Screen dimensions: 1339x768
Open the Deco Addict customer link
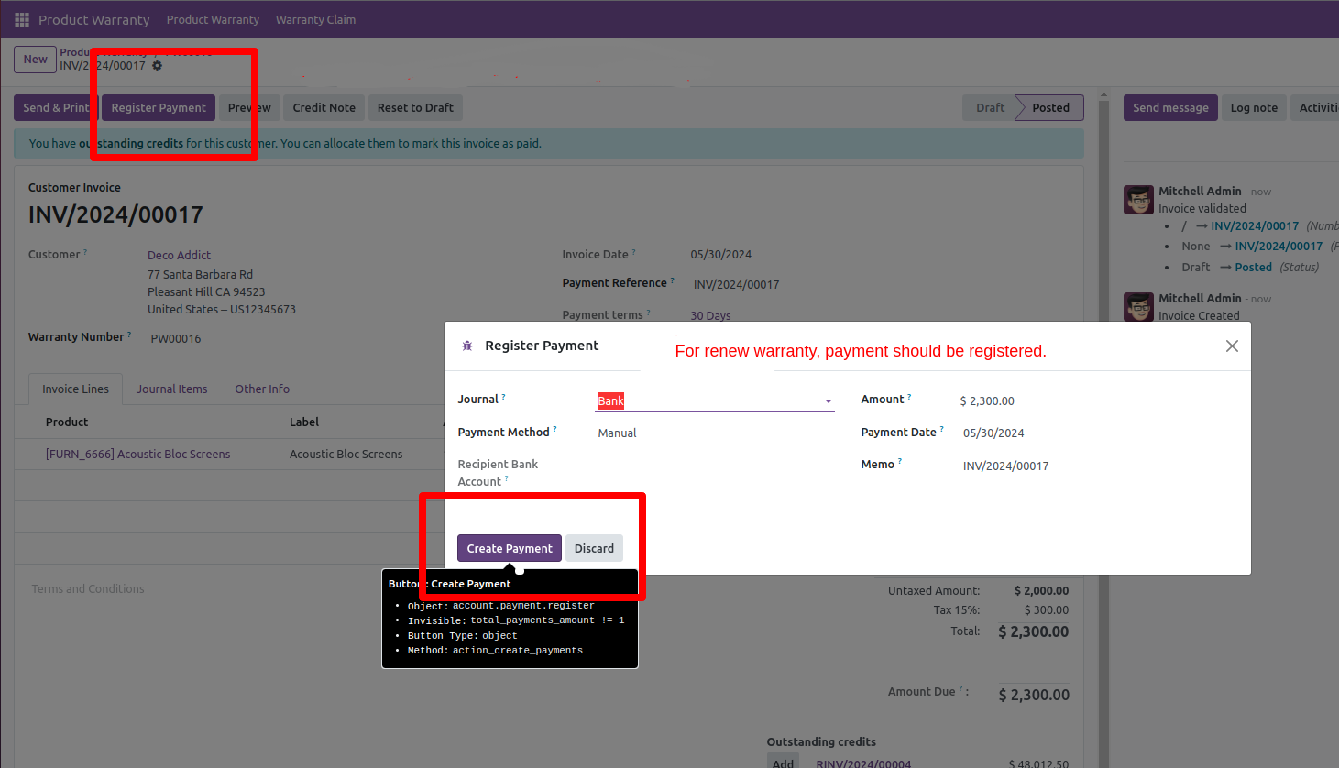pyautogui.click(x=179, y=255)
